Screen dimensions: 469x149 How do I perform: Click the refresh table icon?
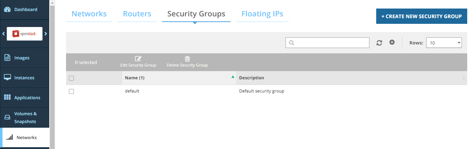379,43
